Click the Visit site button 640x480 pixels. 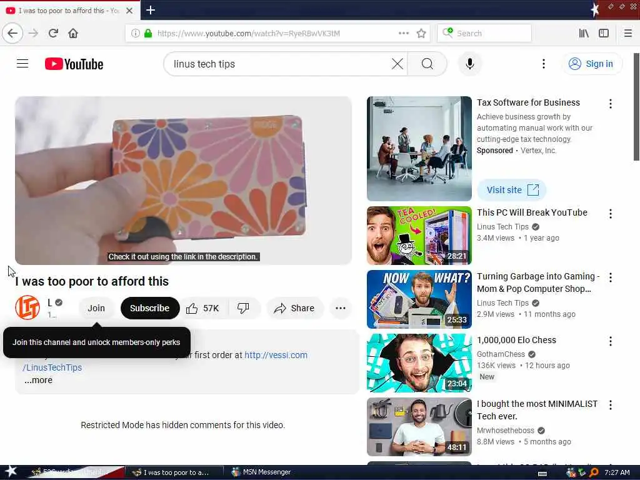(x=512, y=190)
